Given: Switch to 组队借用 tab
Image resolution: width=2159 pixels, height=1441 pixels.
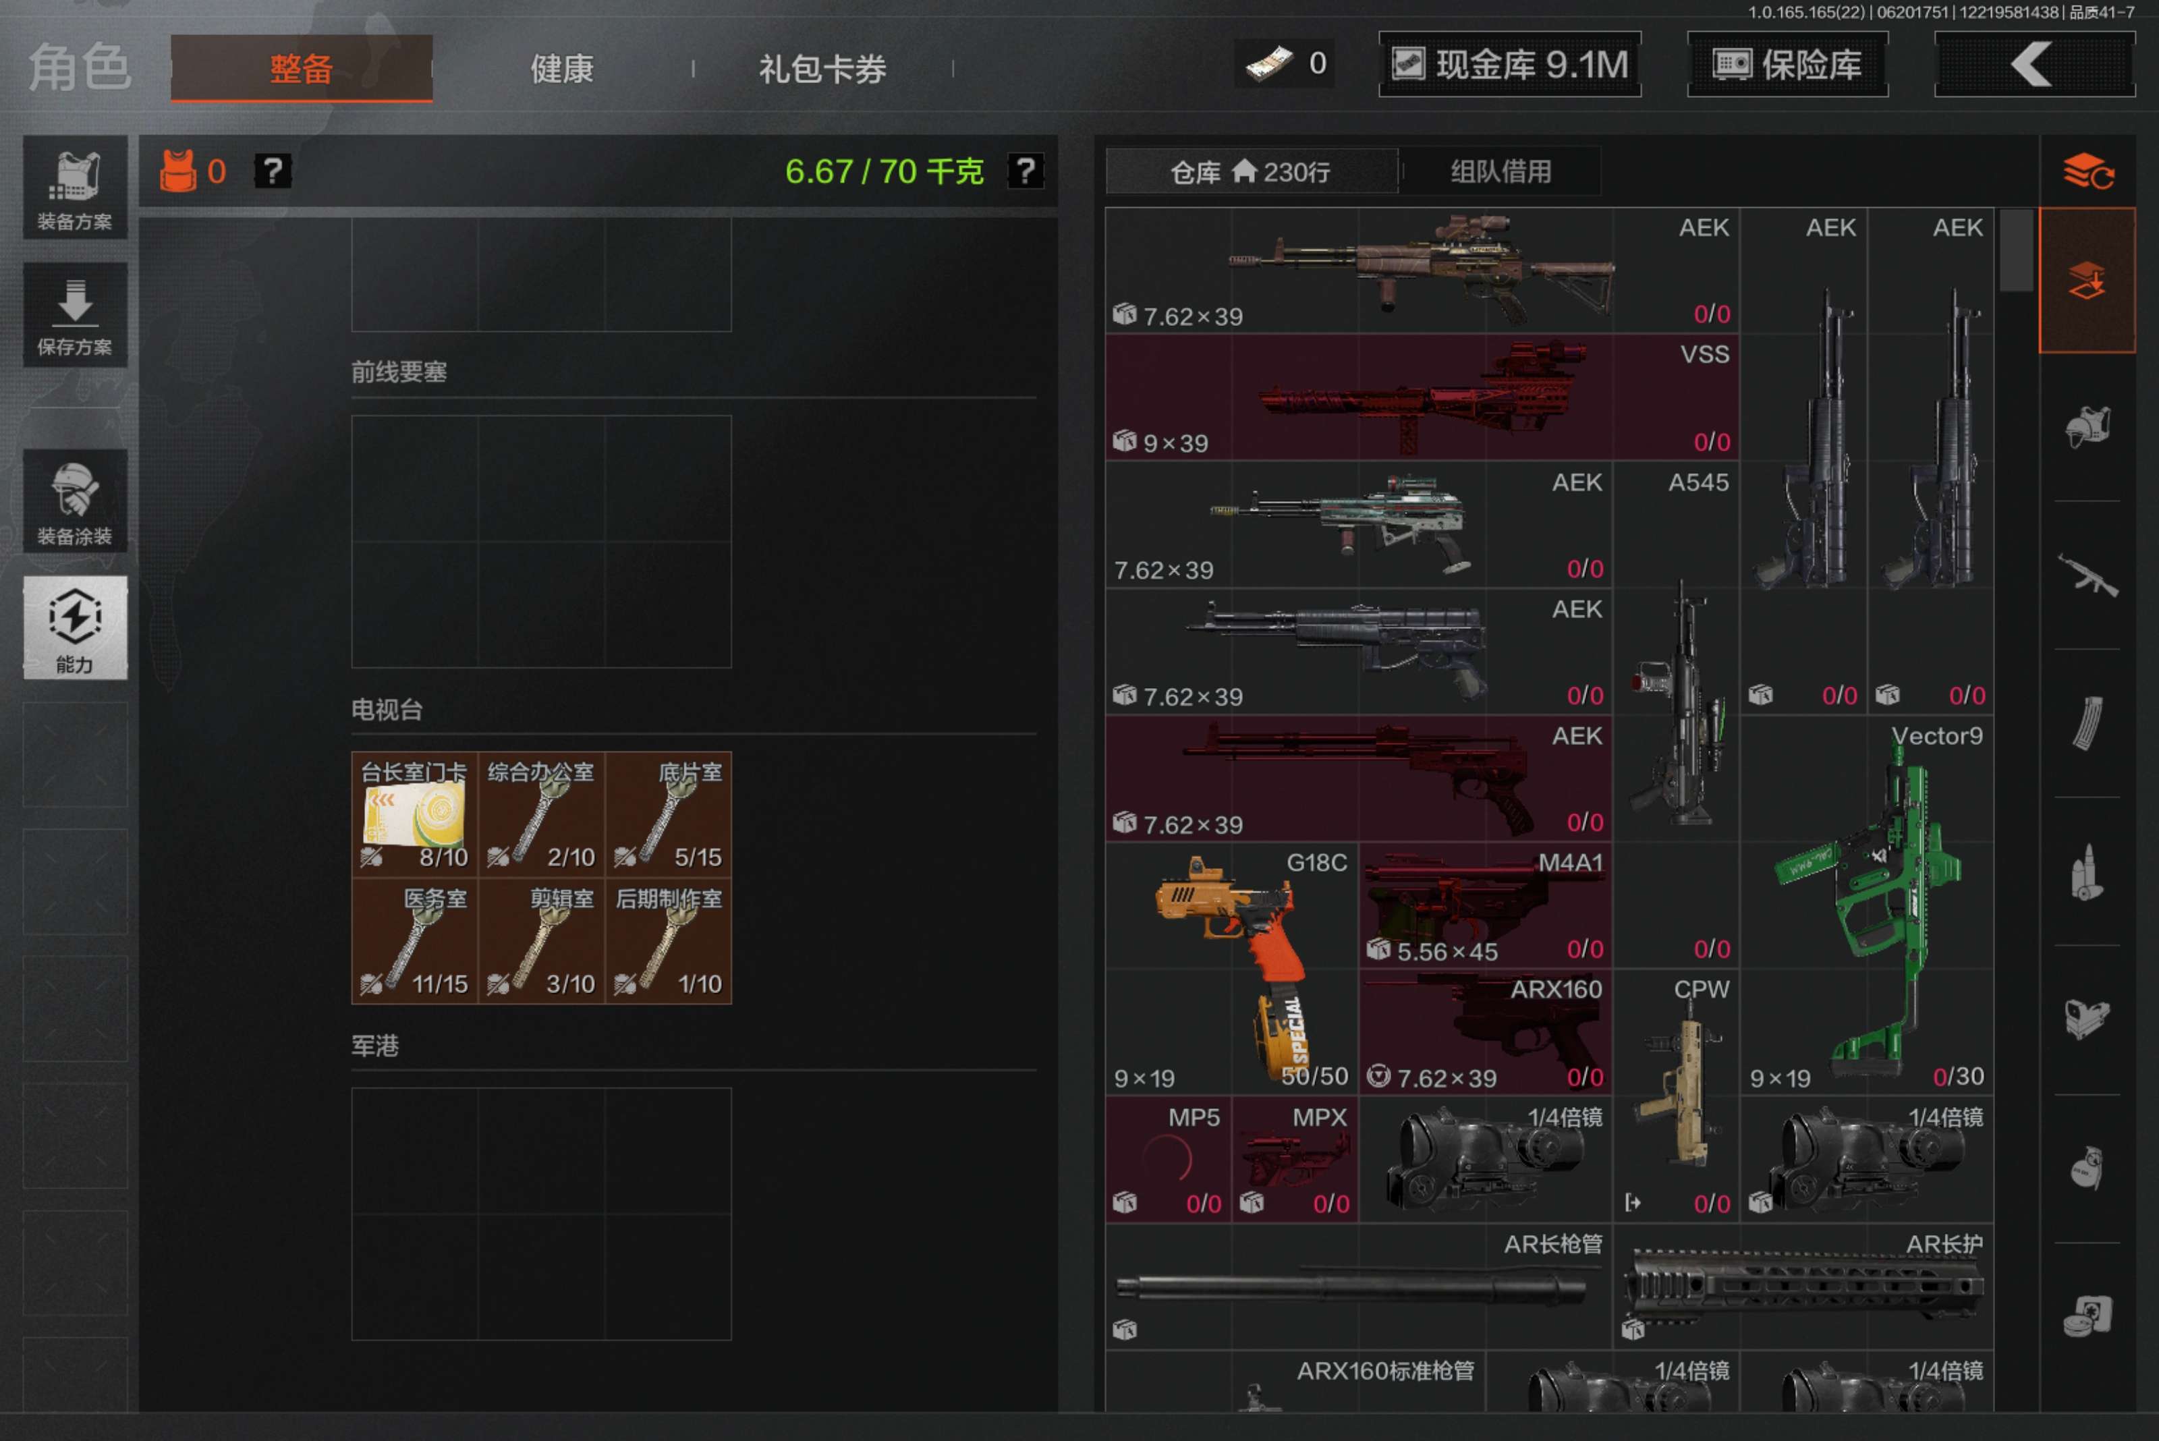Looking at the screenshot, I should [x=1501, y=172].
